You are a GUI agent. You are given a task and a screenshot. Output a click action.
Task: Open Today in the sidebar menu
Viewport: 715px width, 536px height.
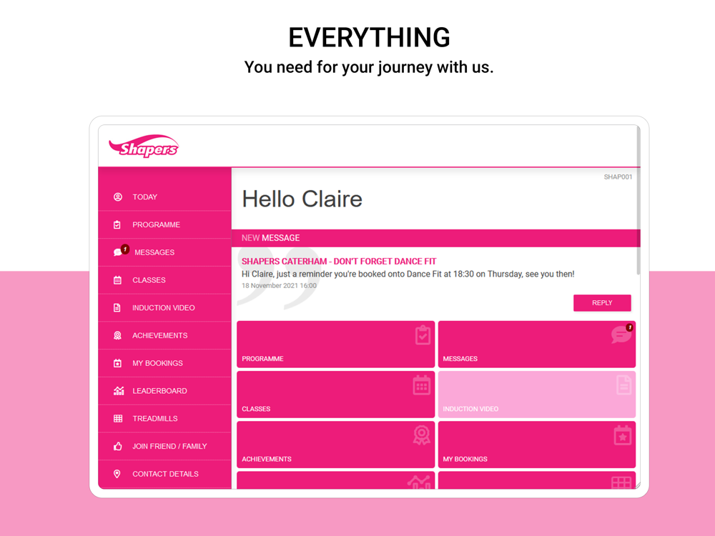coord(164,197)
